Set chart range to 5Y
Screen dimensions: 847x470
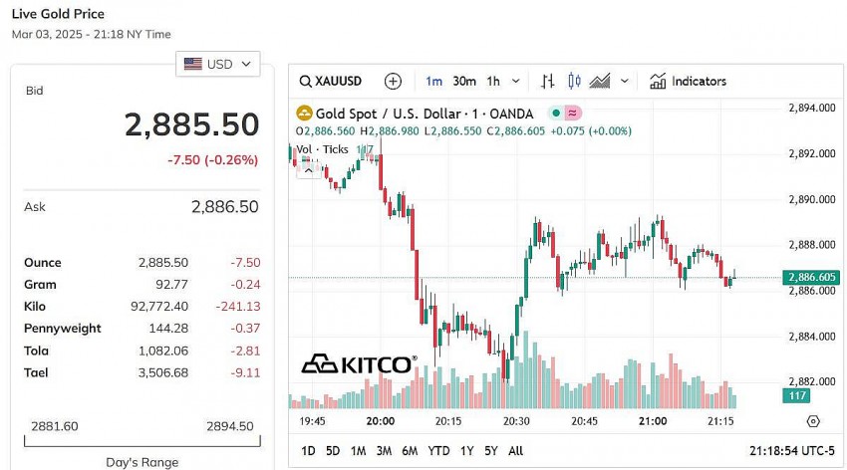pos(489,451)
